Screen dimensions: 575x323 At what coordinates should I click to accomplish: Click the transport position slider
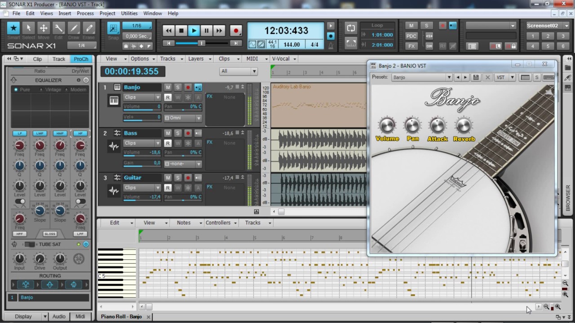click(202, 43)
